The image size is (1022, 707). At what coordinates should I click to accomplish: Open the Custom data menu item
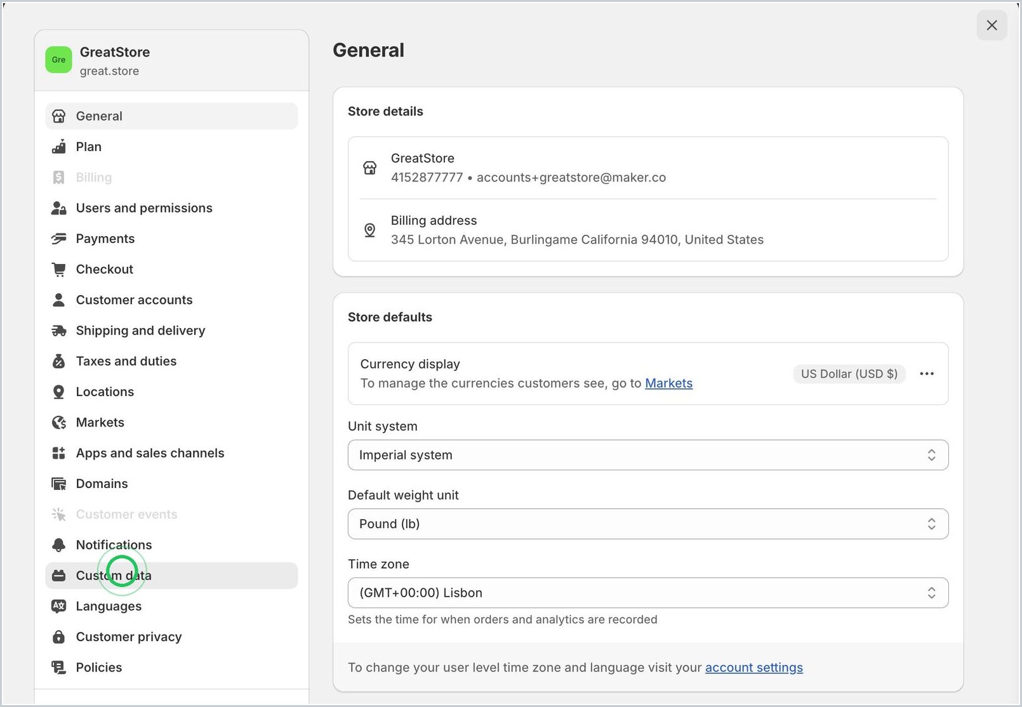pos(171,576)
